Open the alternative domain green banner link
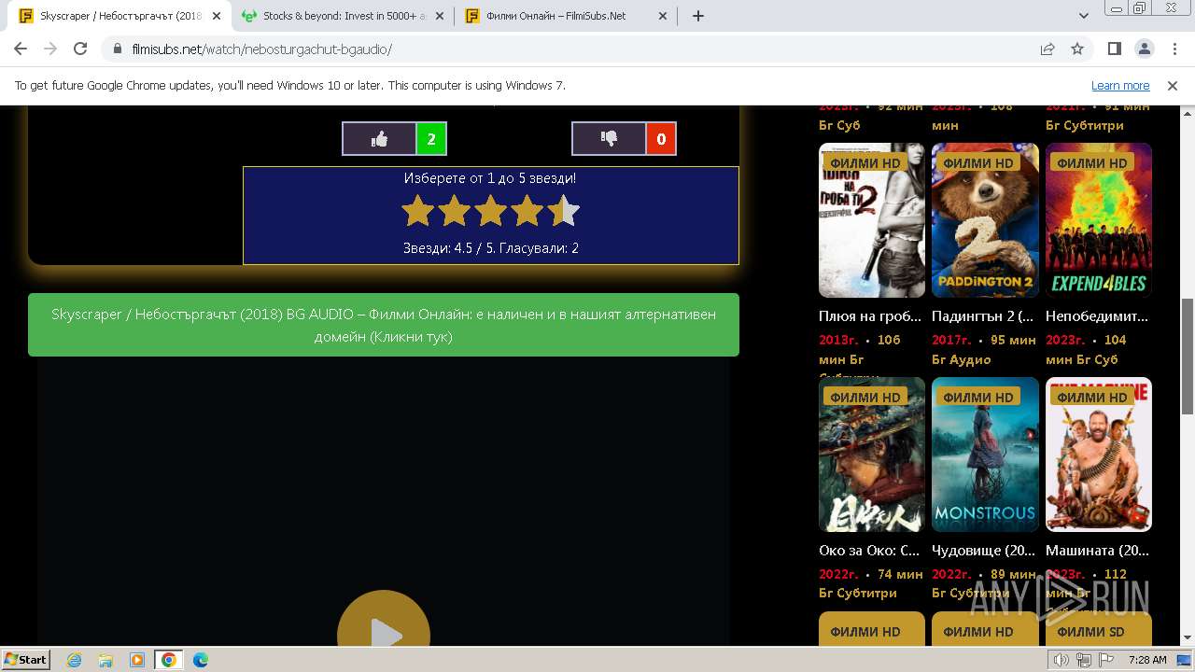1195x672 pixels. point(384,325)
